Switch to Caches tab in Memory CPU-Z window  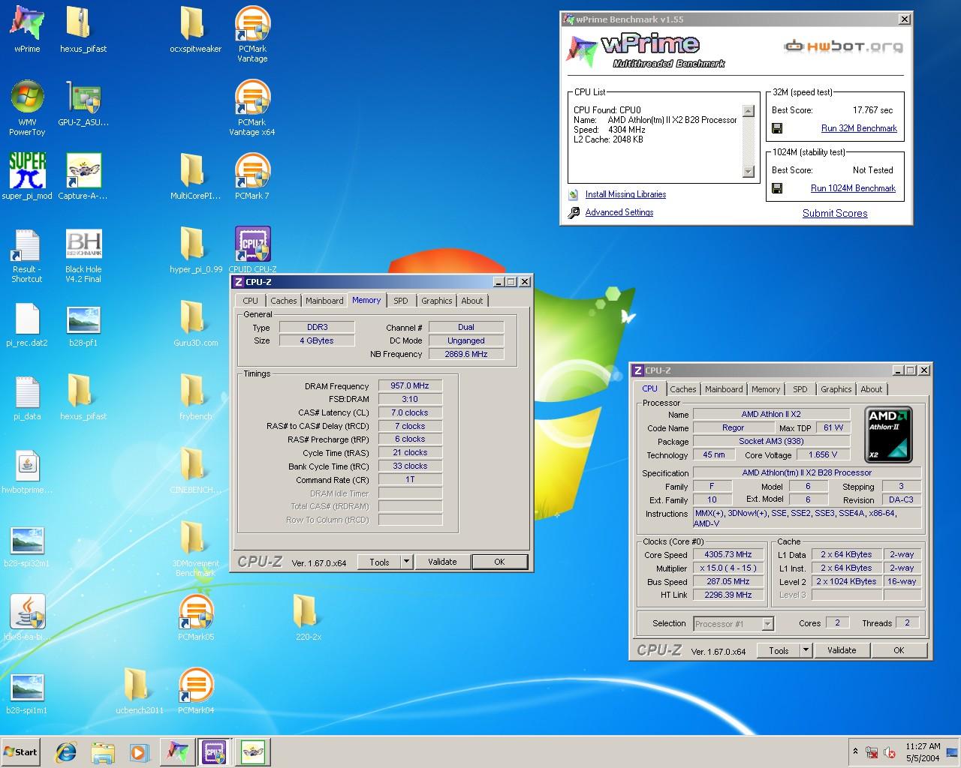pos(283,301)
